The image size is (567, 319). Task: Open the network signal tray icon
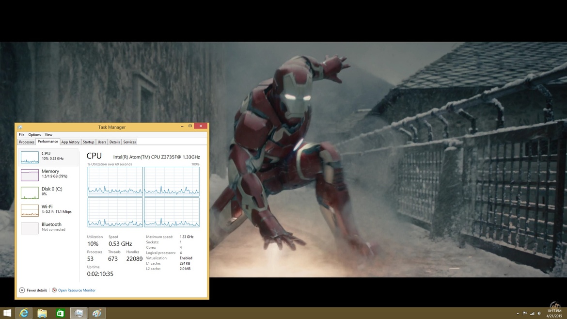tap(532, 314)
